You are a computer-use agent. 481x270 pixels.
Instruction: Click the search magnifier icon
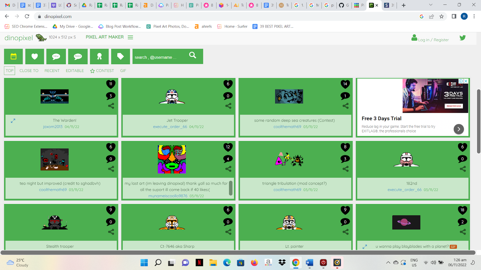coord(193,55)
